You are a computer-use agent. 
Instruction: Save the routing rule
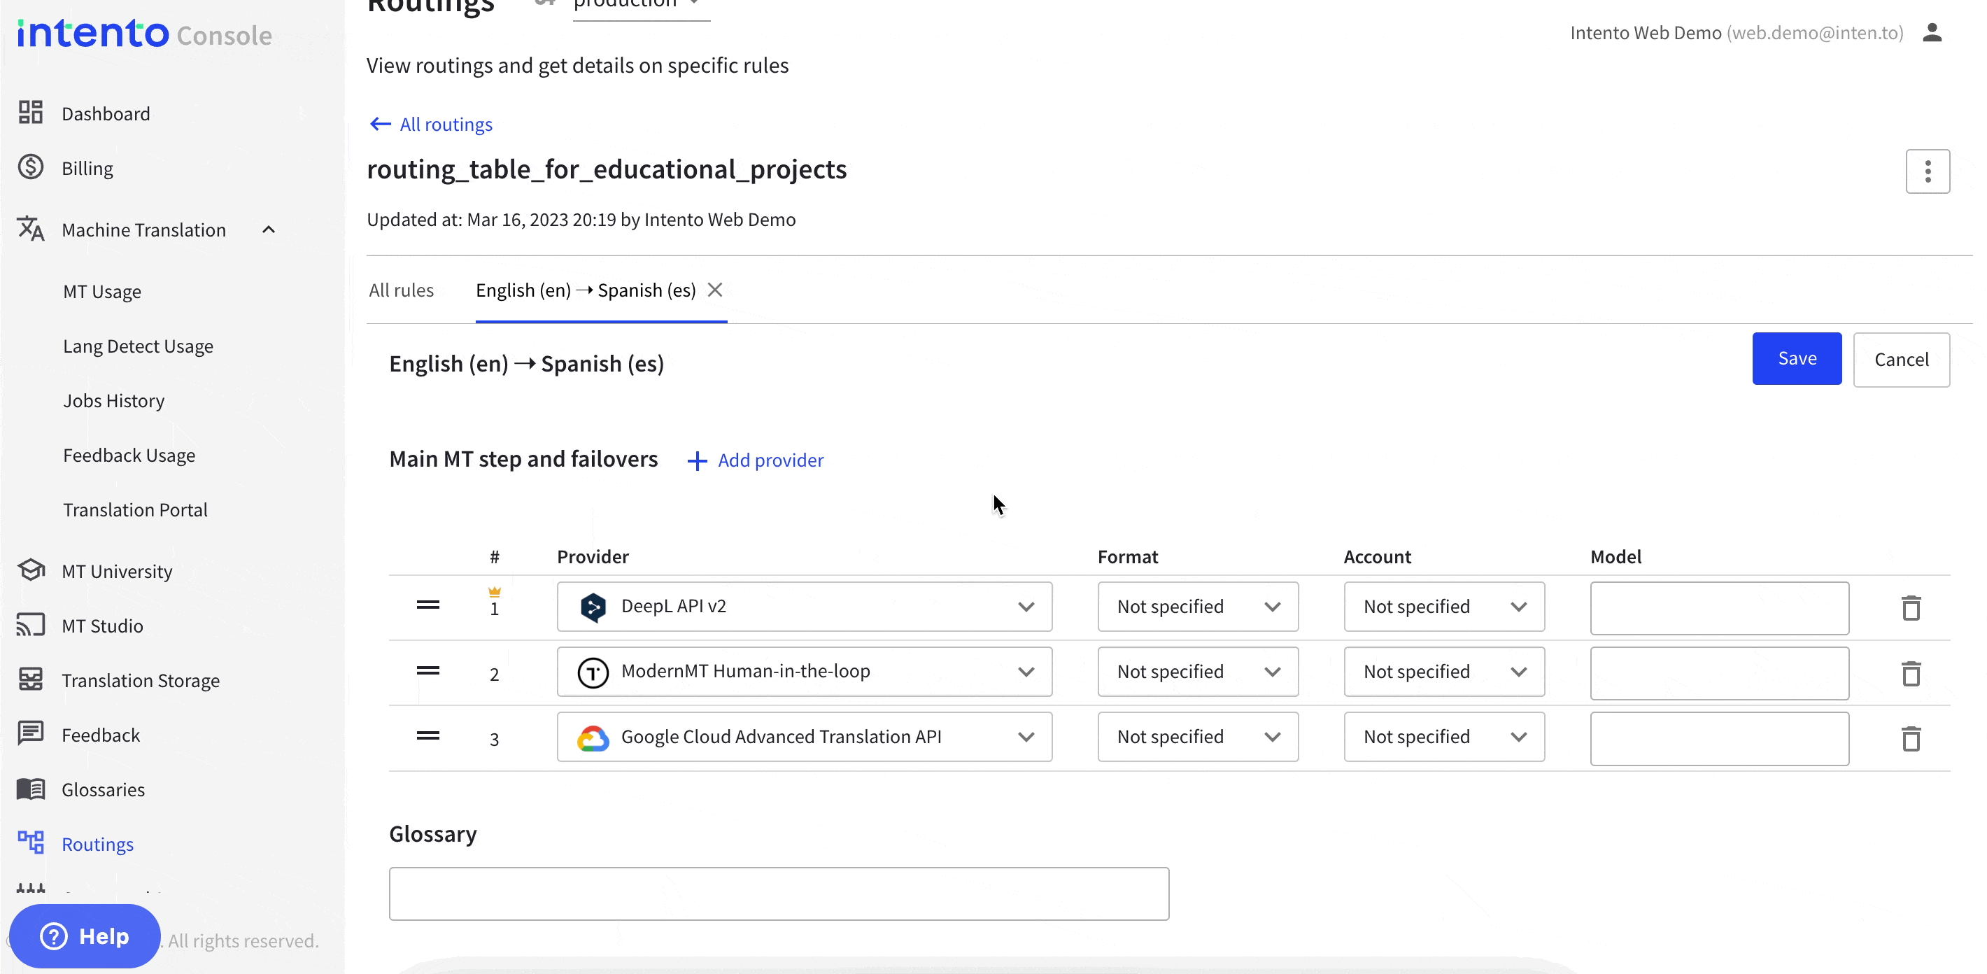tap(1797, 358)
